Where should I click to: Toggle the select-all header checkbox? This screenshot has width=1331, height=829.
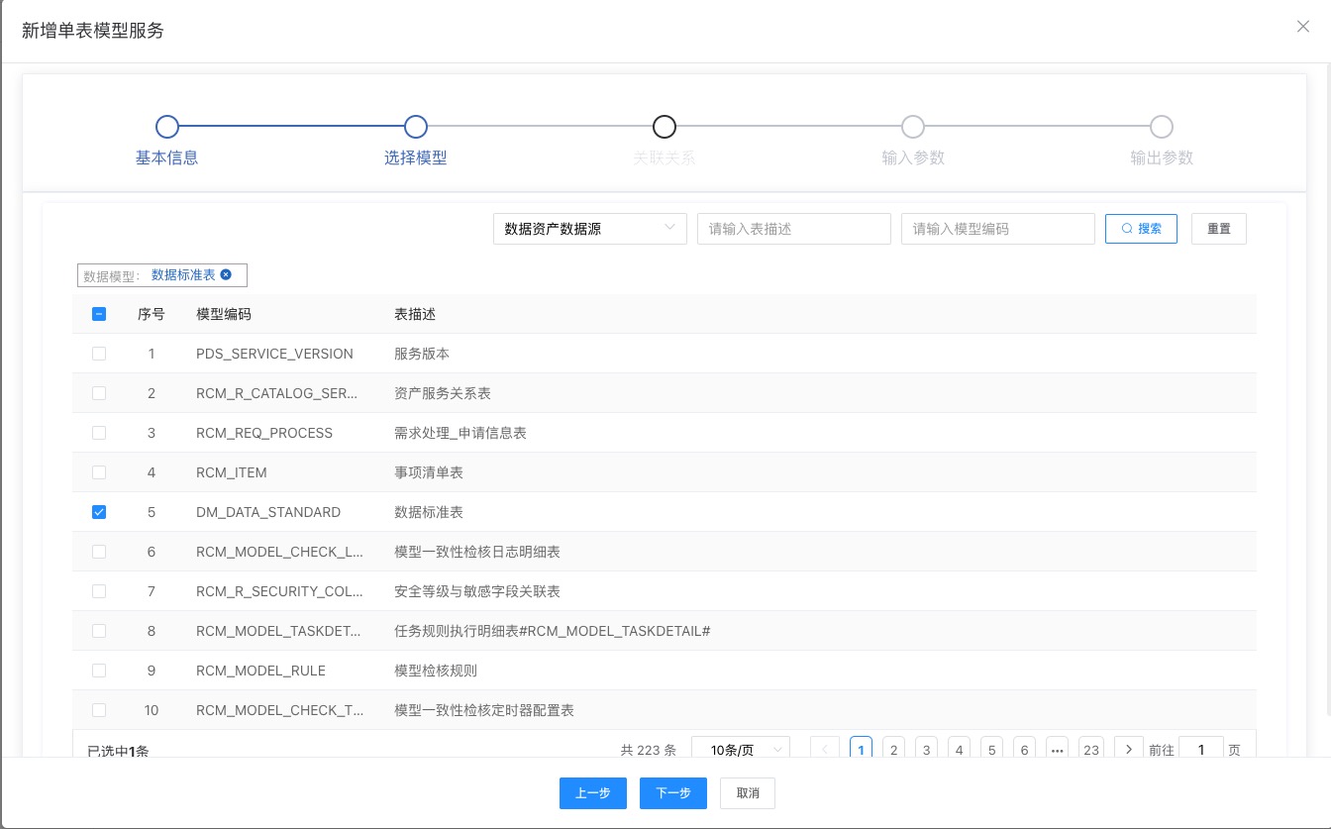(99, 314)
